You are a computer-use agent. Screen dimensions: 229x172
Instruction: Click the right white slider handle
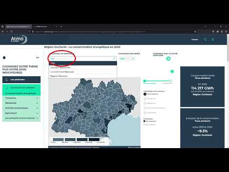pyautogui.click(x=171, y=81)
